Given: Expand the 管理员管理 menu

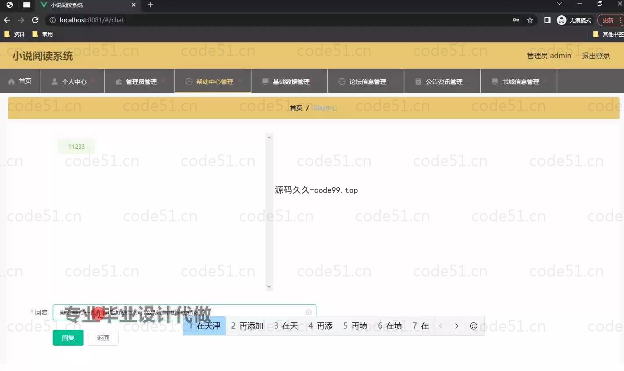Looking at the screenshot, I should click(x=139, y=81).
